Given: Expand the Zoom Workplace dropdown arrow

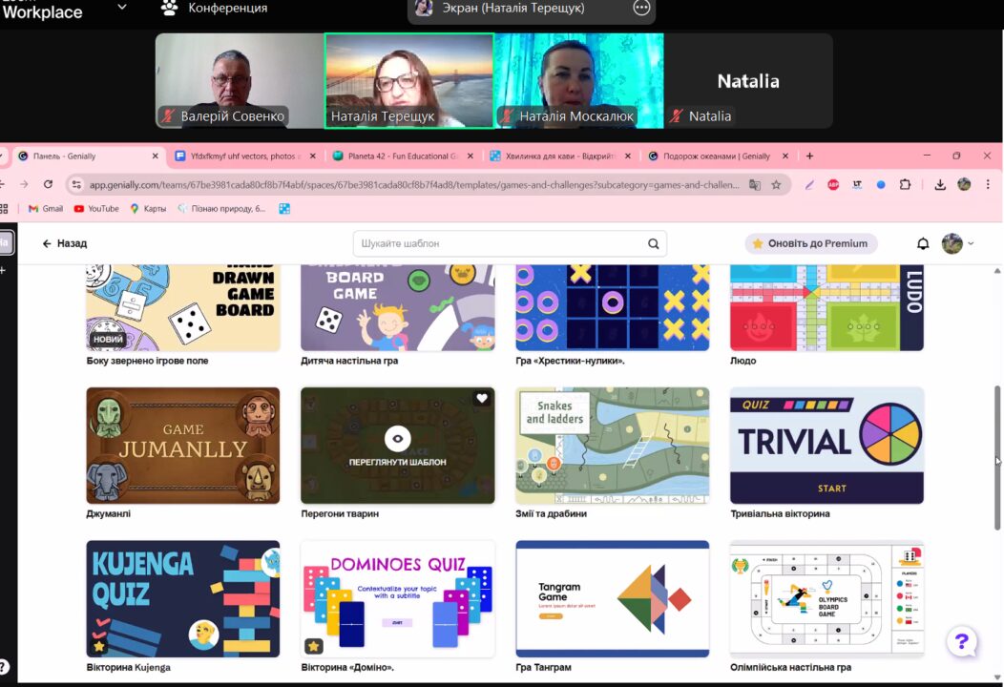Looking at the screenshot, I should tap(121, 8).
